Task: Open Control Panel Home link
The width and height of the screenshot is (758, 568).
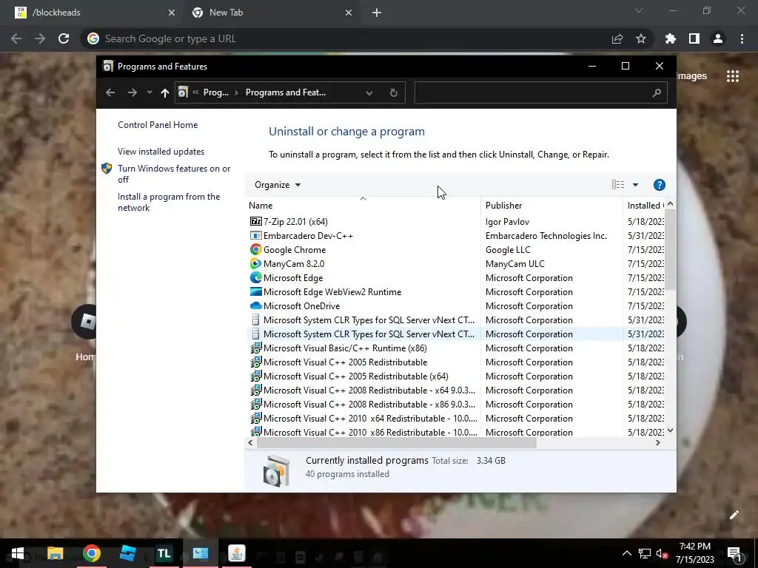Action: coord(158,125)
